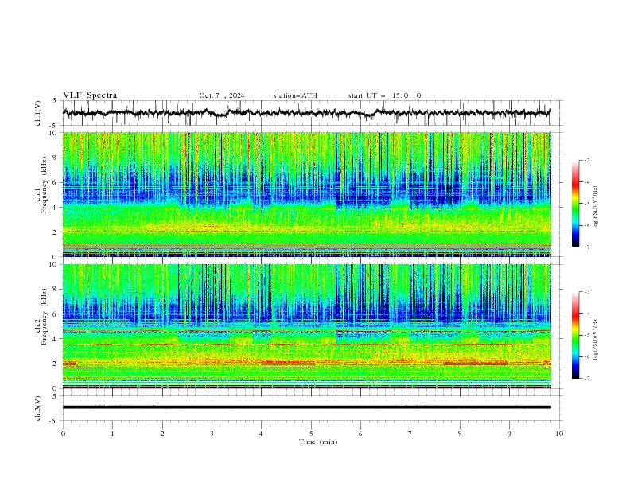The height and width of the screenshot is (487, 630).
Task: Click the ch.2 spectrogram color bar
Action: tap(575, 335)
